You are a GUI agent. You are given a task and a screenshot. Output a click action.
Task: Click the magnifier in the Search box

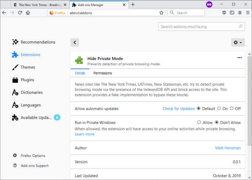coord(172,13)
